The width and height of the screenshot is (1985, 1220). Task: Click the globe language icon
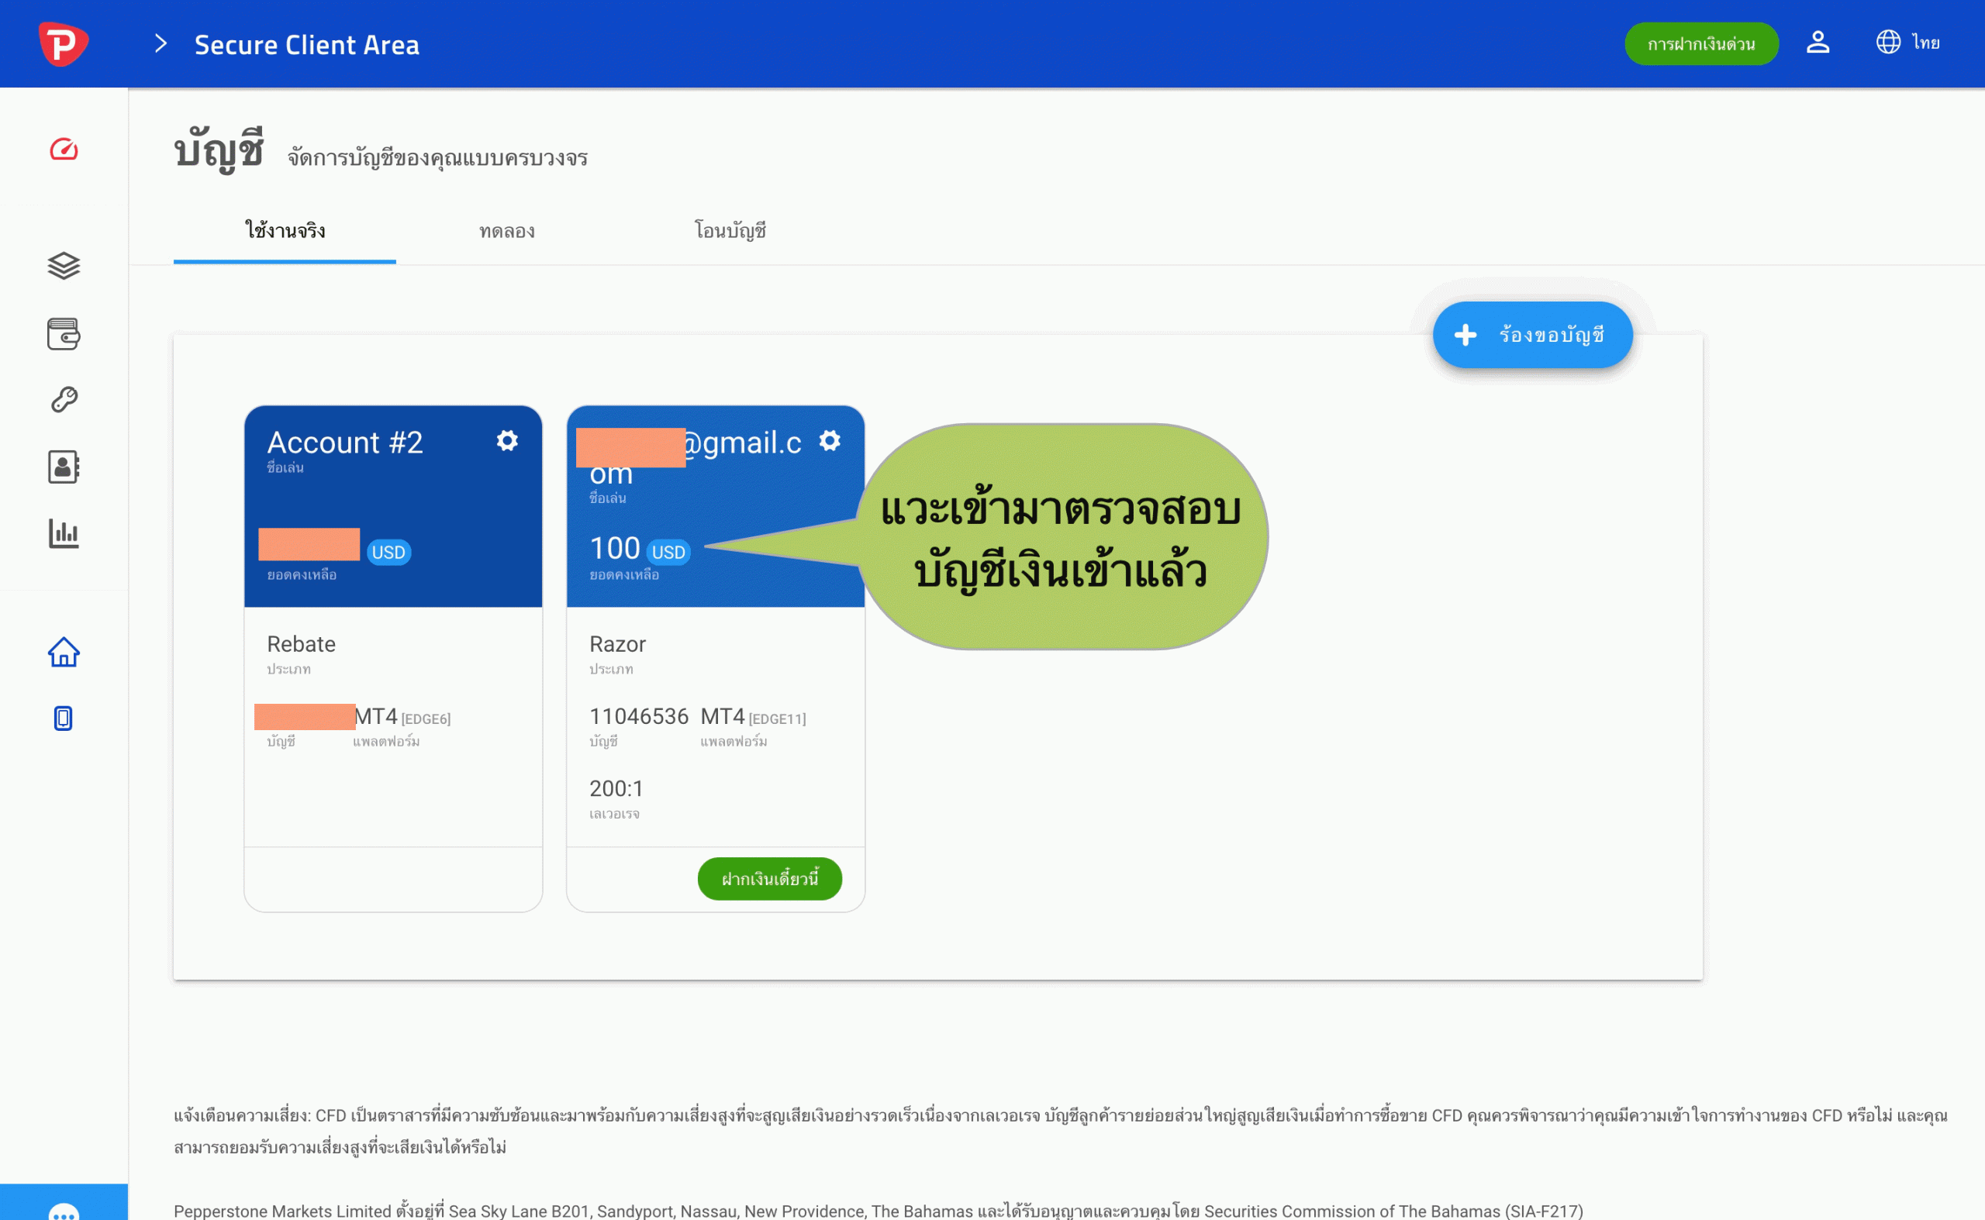(x=1887, y=42)
